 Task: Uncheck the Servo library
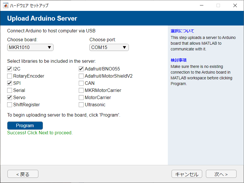[9, 97]
